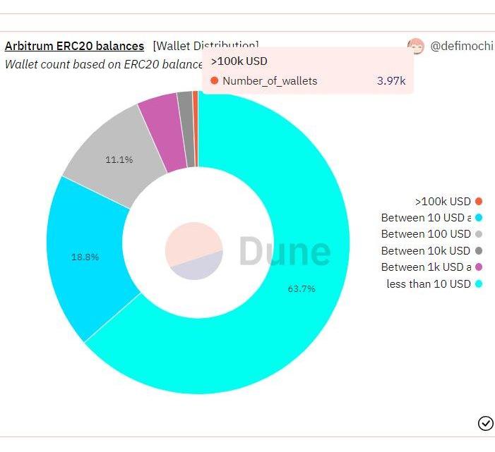Click the 3.97k value in tooltip
The width and height of the screenshot is (495, 452).
[391, 81]
